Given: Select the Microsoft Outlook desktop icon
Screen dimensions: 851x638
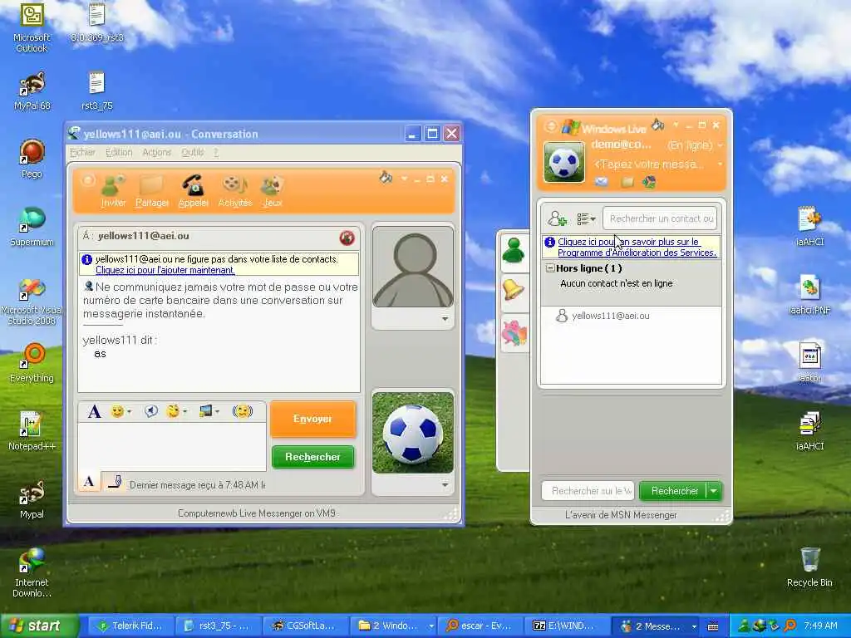Looking at the screenshot, I should coord(32,28).
